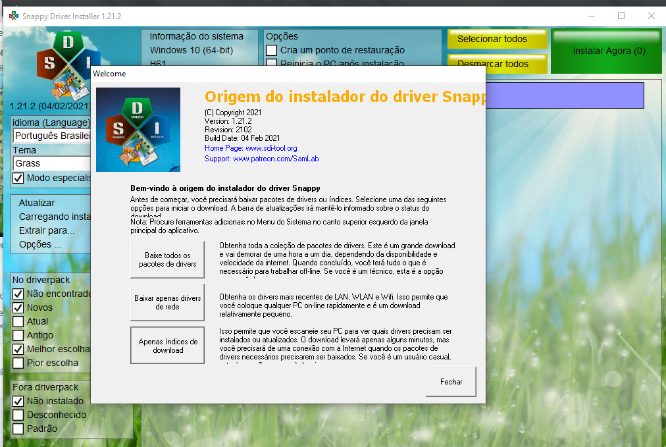The height and width of the screenshot is (447, 666).
Task: Close the Welcome dialog with 'Fechar'
Action: point(451,382)
